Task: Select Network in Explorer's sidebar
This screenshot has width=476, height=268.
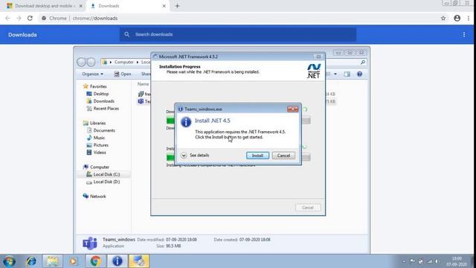Action: point(94,197)
